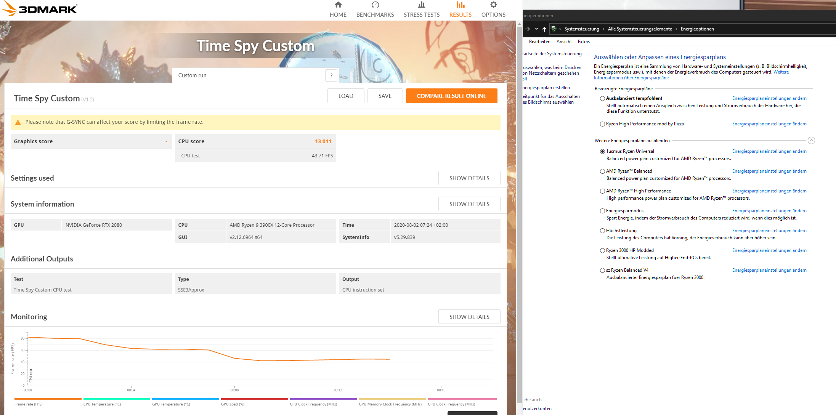The image size is (836, 415).
Task: Open BENCHMARKS gauge icon
Action: 375,5
